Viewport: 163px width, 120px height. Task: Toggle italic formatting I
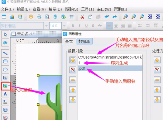tap(79, 26)
